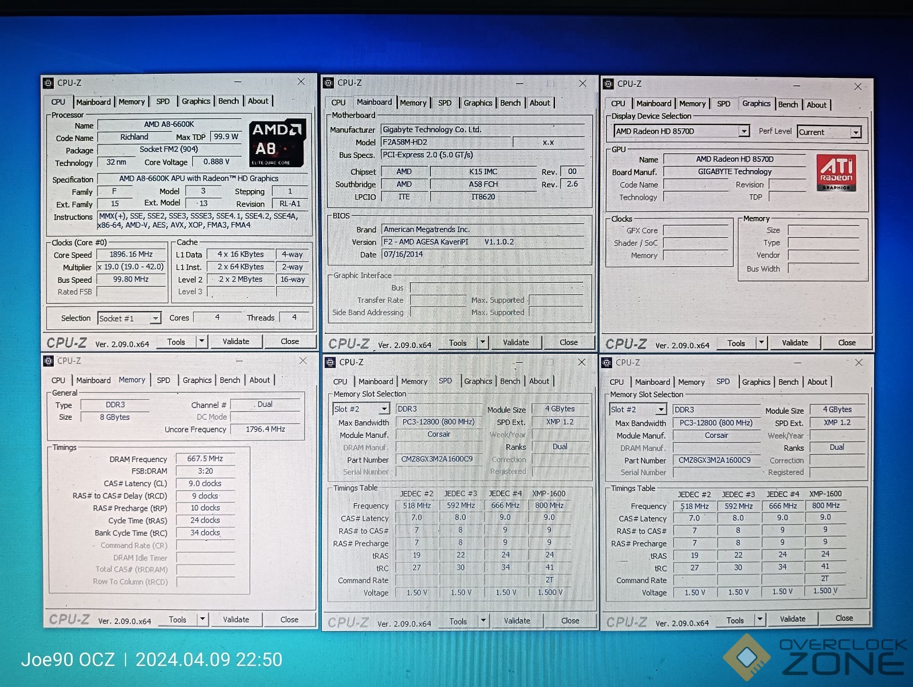Click the Socket FM2 (904) package field
Viewport: 913px width, 687px height.
[x=169, y=149]
